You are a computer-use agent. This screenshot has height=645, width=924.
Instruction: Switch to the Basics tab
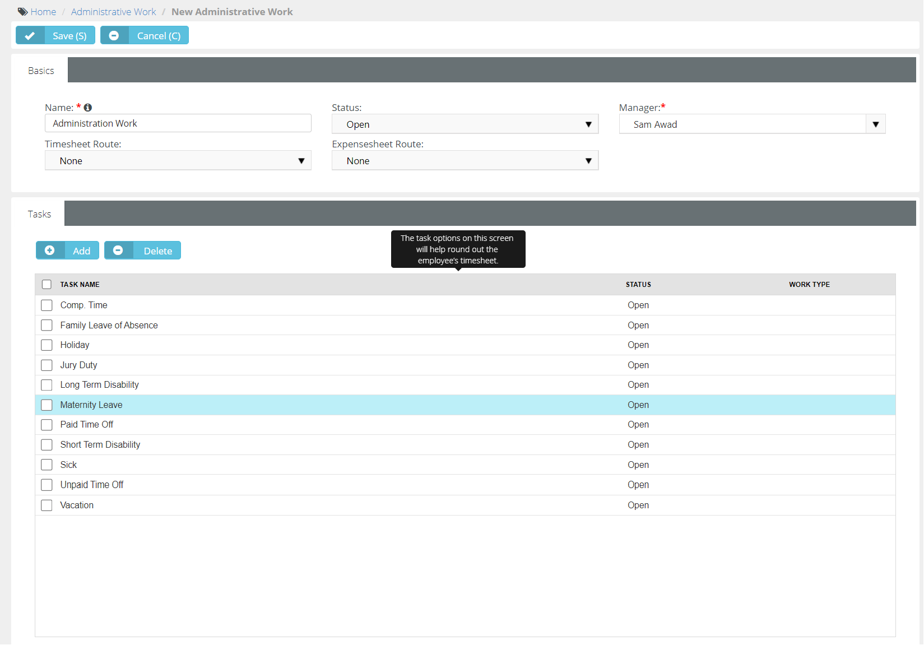coord(41,71)
